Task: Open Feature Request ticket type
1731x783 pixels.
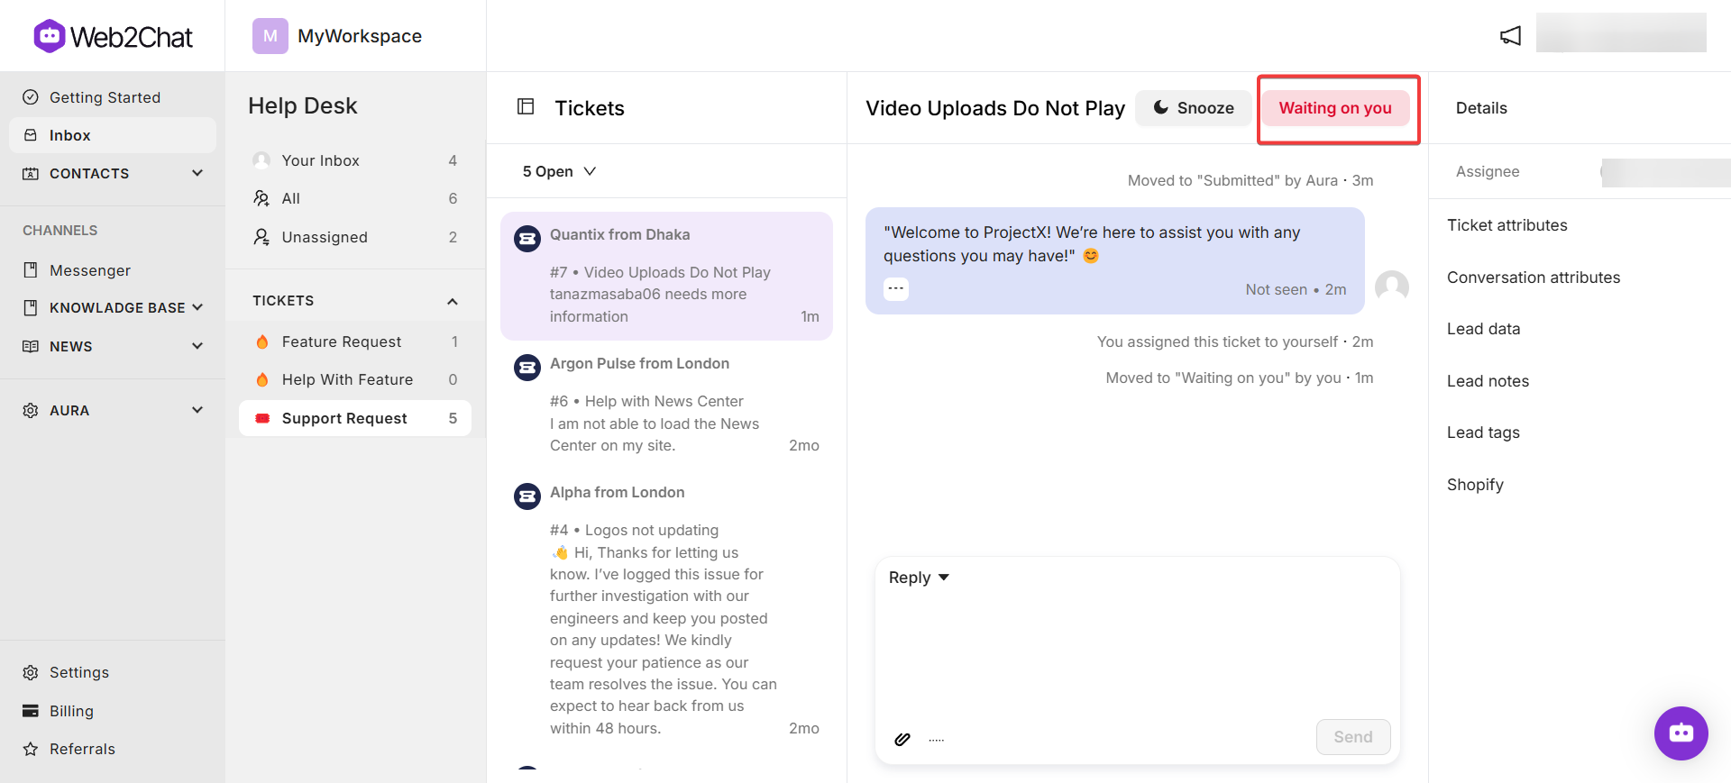Action: click(x=355, y=341)
